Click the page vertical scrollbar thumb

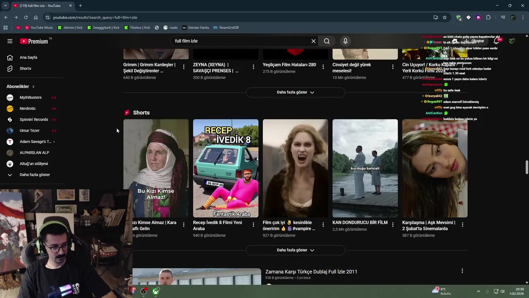point(527,167)
